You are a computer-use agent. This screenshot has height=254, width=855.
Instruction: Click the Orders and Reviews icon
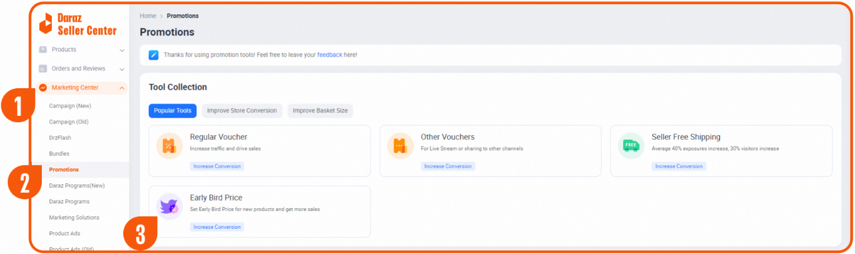point(43,69)
